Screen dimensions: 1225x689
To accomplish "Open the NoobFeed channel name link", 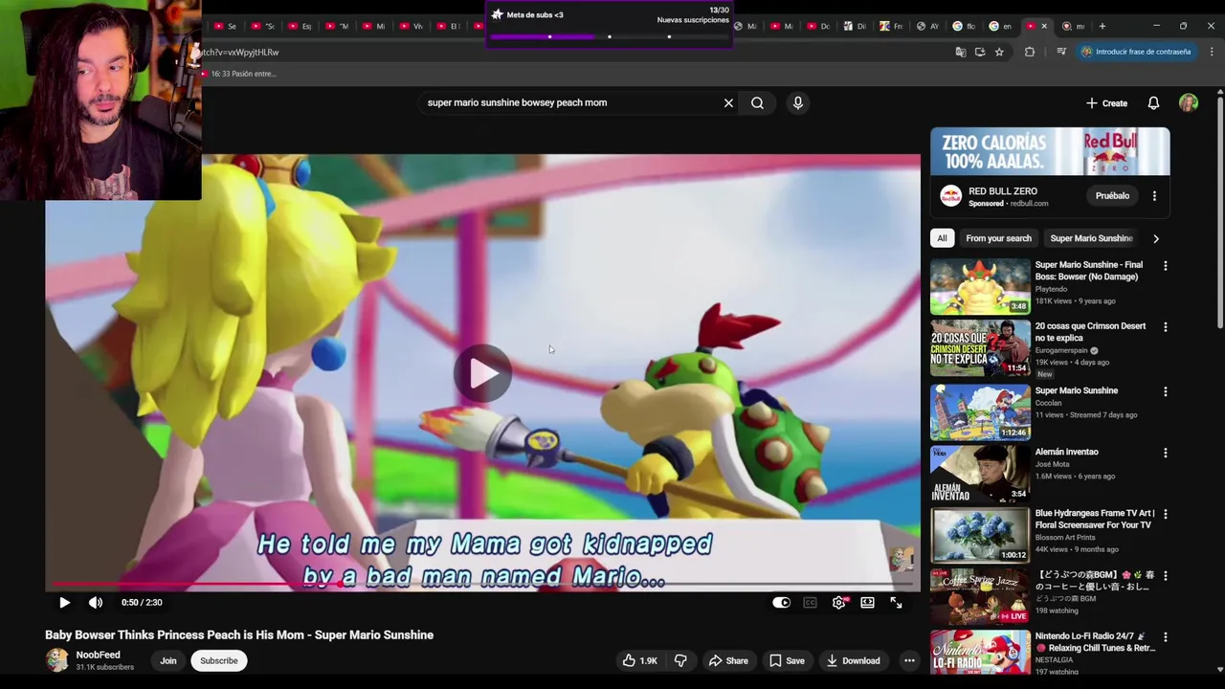I will [99, 655].
